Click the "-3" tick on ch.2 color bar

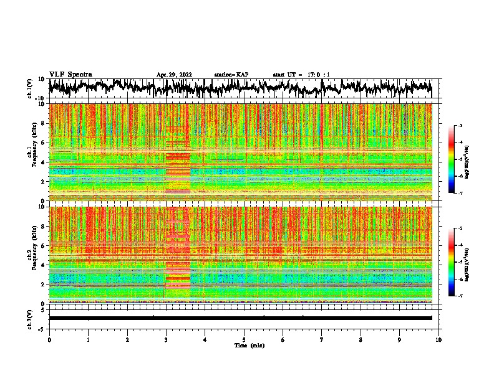460,228
